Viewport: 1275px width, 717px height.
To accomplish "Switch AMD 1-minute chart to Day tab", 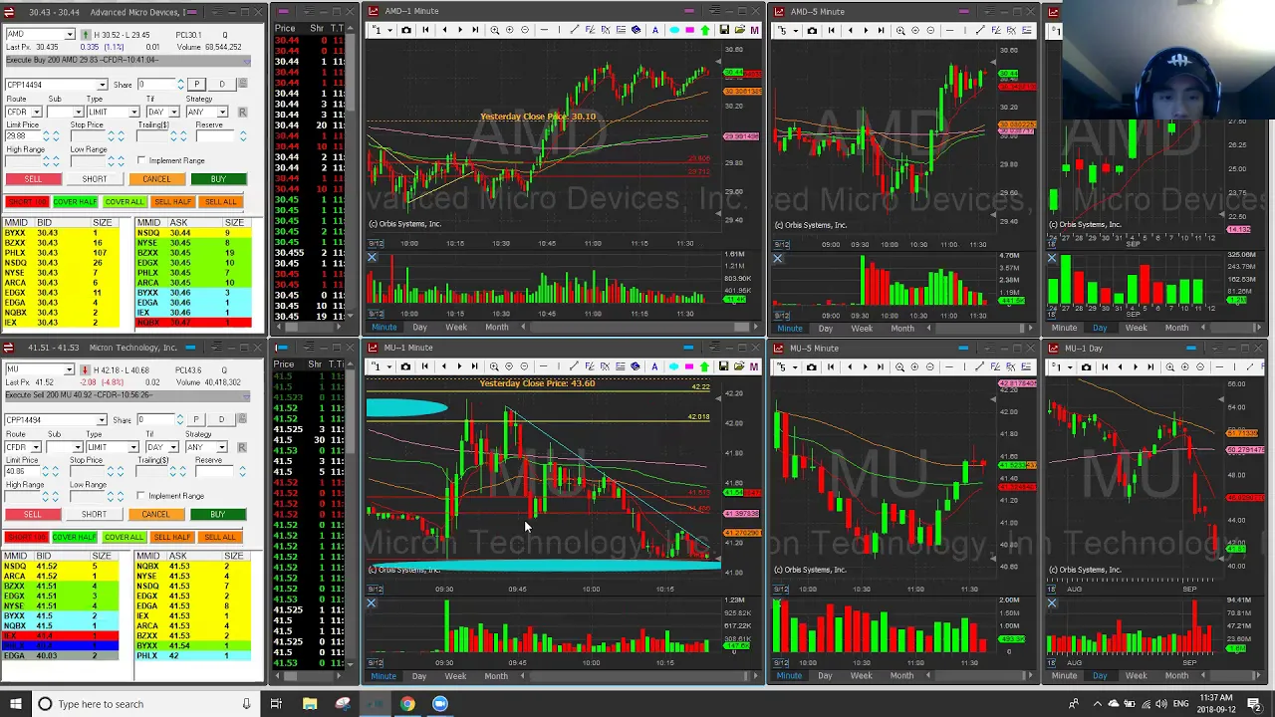I will pyautogui.click(x=419, y=327).
